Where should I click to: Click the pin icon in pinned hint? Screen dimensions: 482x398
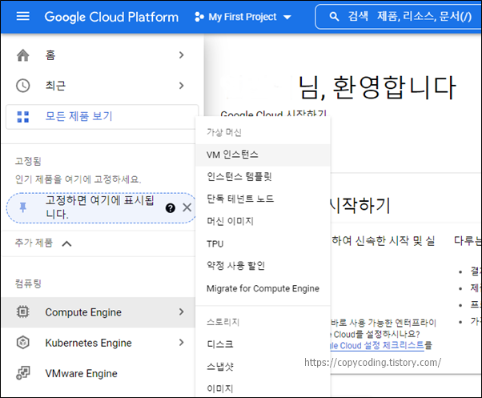22,207
